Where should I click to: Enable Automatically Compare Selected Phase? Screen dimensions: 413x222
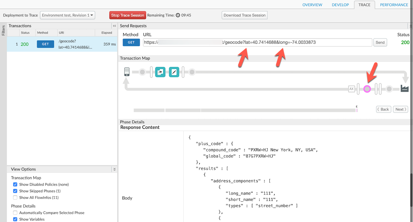pyautogui.click(x=15, y=213)
